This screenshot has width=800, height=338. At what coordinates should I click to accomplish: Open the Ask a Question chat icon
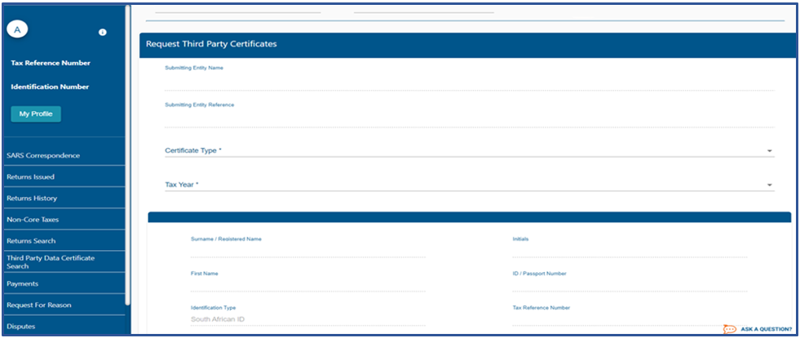click(729, 329)
